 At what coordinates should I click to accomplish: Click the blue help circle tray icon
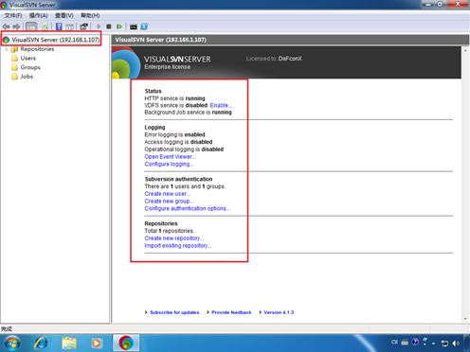pos(415,342)
